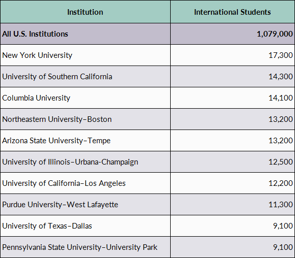Click the 14,300 value cell

coord(232,77)
